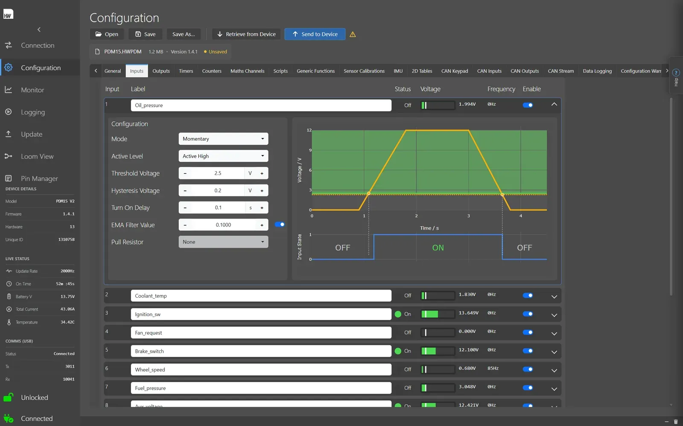Click Retrieve from Device
This screenshot has height=426, width=683.
pos(246,34)
